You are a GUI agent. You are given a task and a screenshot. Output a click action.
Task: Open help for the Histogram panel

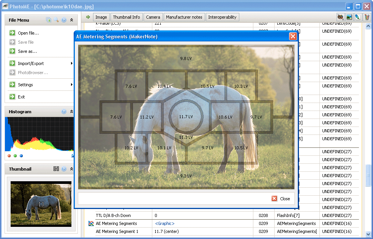tap(64, 111)
